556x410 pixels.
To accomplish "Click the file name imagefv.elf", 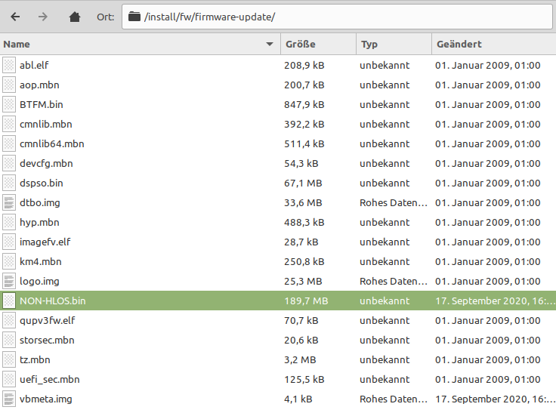I will [45, 242].
